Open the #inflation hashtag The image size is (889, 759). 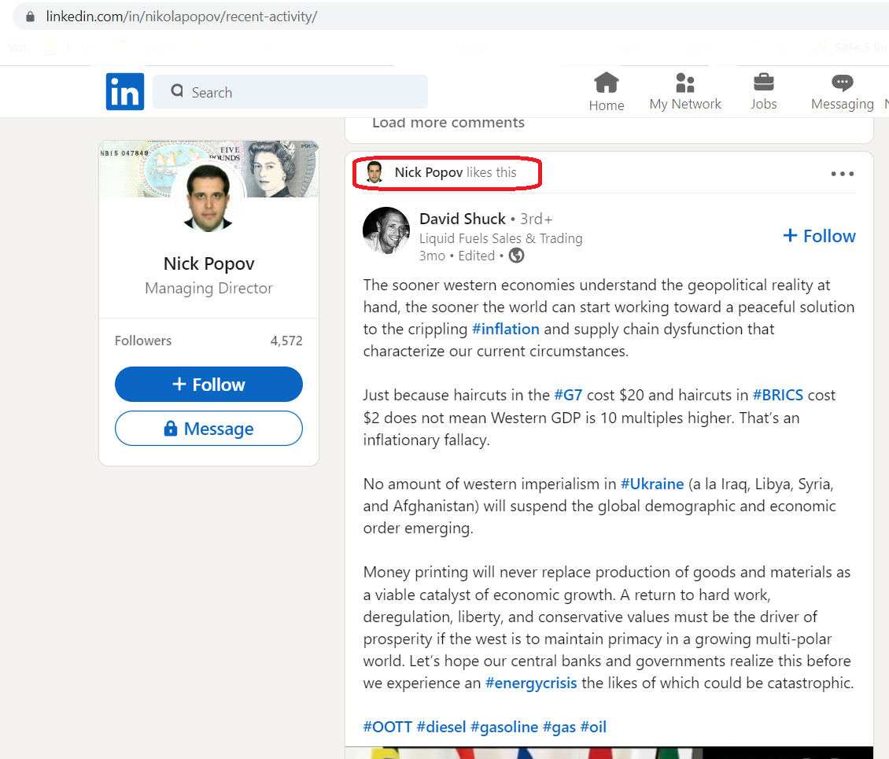click(505, 329)
